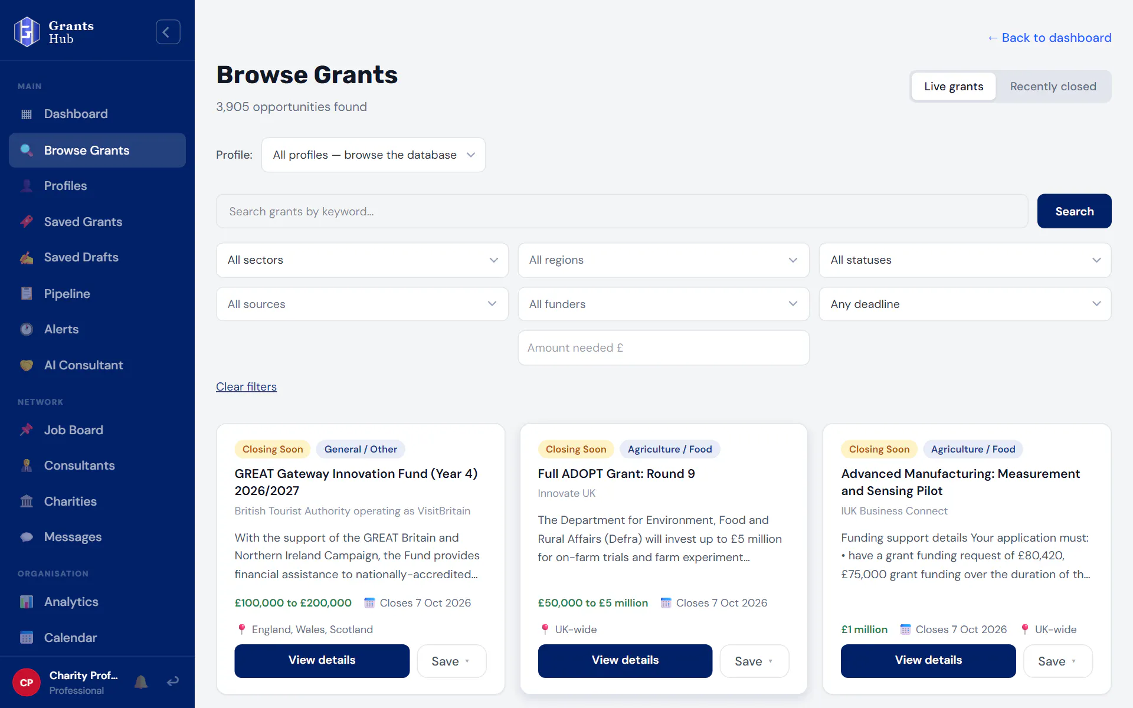The width and height of the screenshot is (1133, 708).
Task: Open the Any deadline dropdown
Action: tap(965, 304)
